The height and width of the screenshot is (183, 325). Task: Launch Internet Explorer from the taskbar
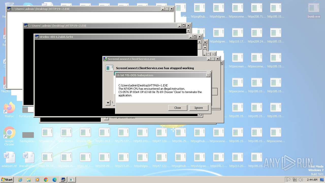[x=20, y=180]
